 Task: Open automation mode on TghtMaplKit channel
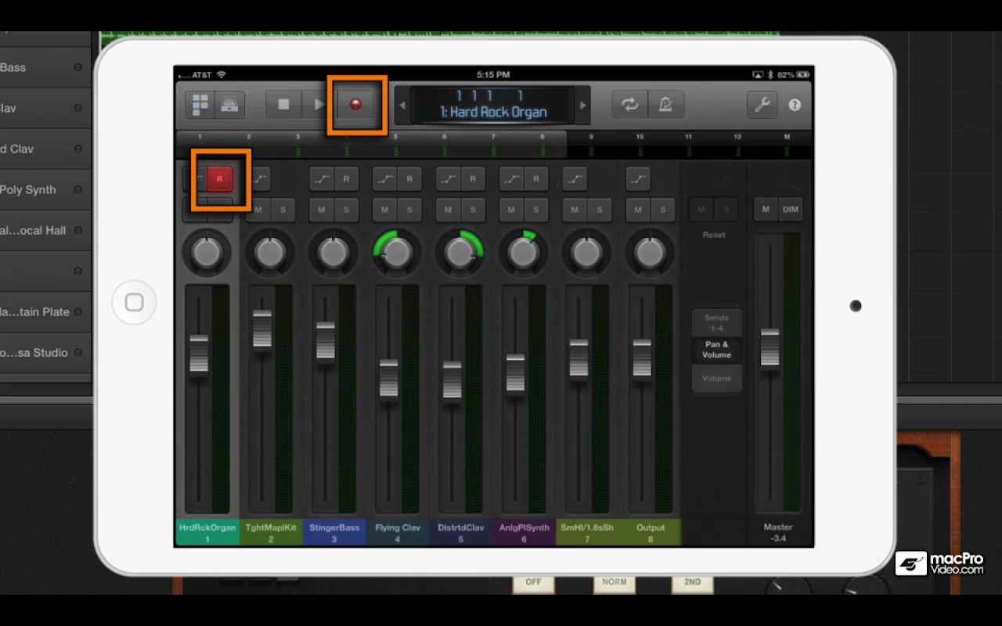click(x=259, y=179)
